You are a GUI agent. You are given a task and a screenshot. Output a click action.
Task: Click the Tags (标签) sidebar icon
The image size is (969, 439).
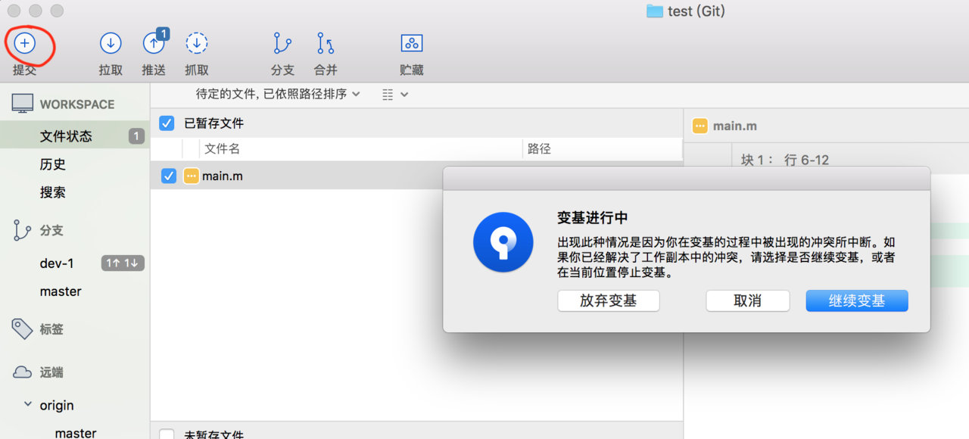click(x=22, y=328)
